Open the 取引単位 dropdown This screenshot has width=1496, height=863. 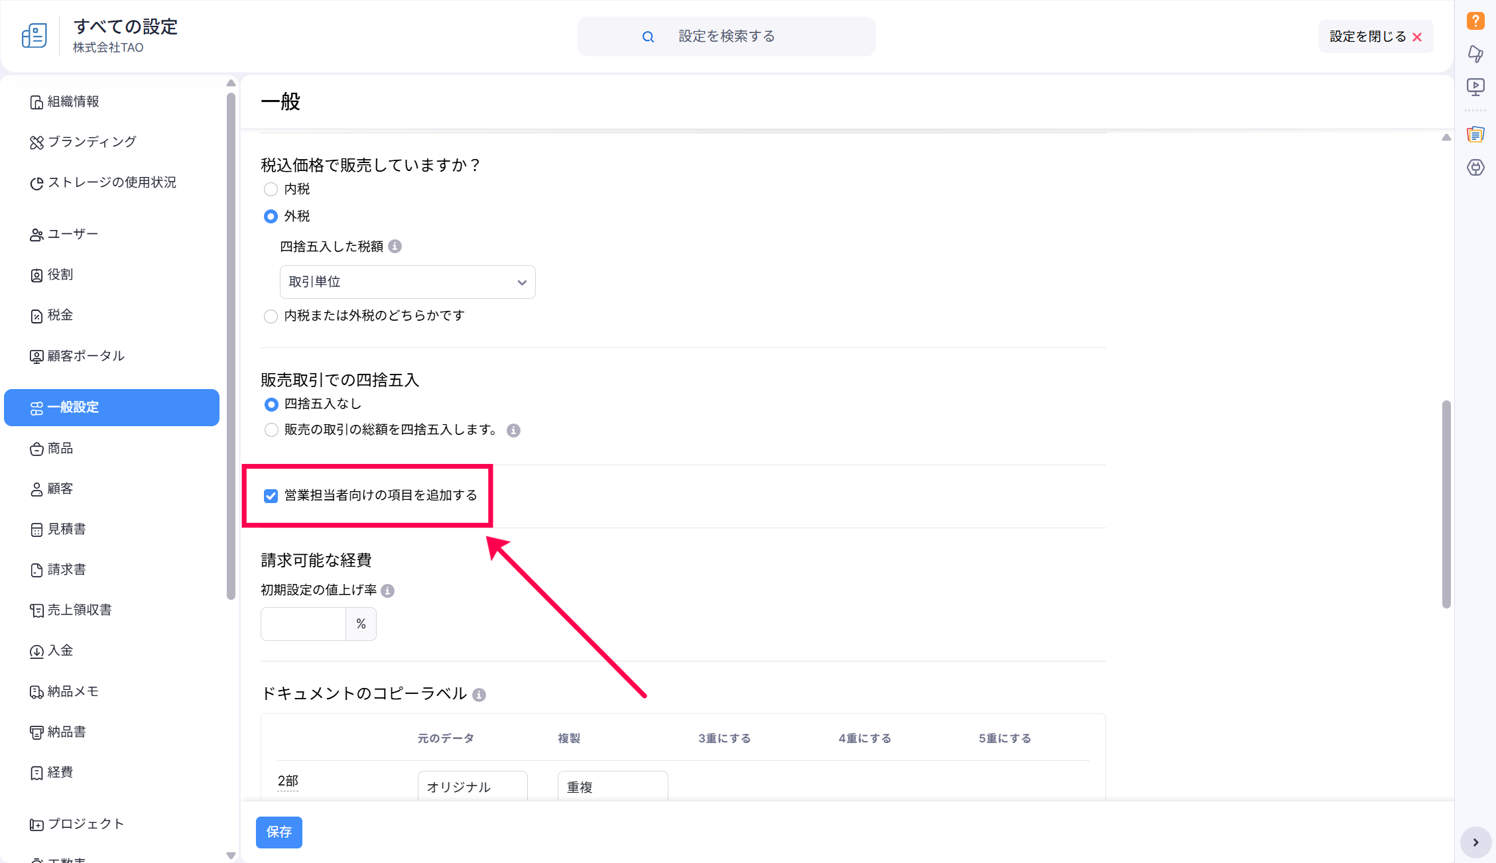click(407, 282)
